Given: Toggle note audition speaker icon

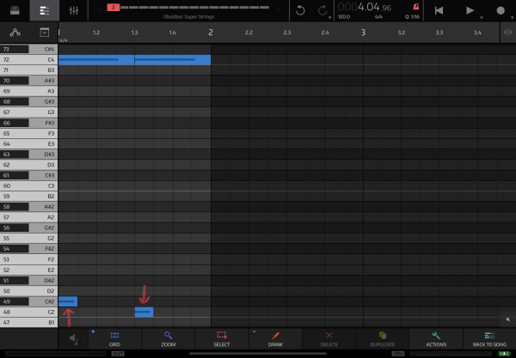Looking at the screenshot, I should click(73, 338).
